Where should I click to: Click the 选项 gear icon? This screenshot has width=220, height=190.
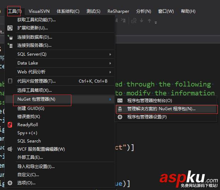[10, 183]
